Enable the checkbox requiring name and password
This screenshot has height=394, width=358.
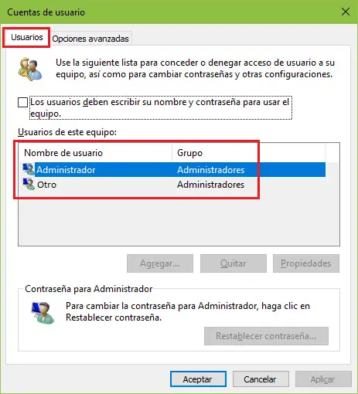pyautogui.click(x=22, y=102)
